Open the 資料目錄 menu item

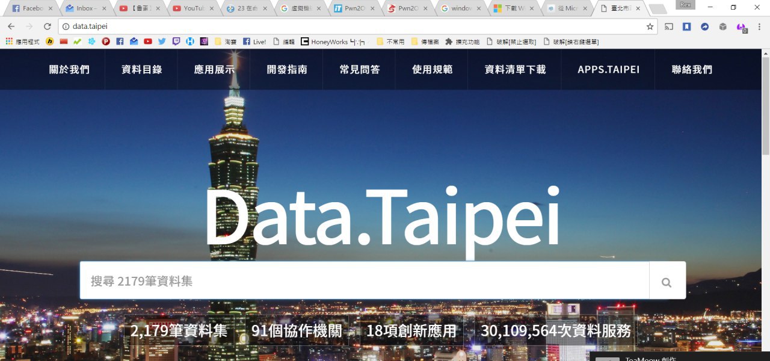[141, 69]
